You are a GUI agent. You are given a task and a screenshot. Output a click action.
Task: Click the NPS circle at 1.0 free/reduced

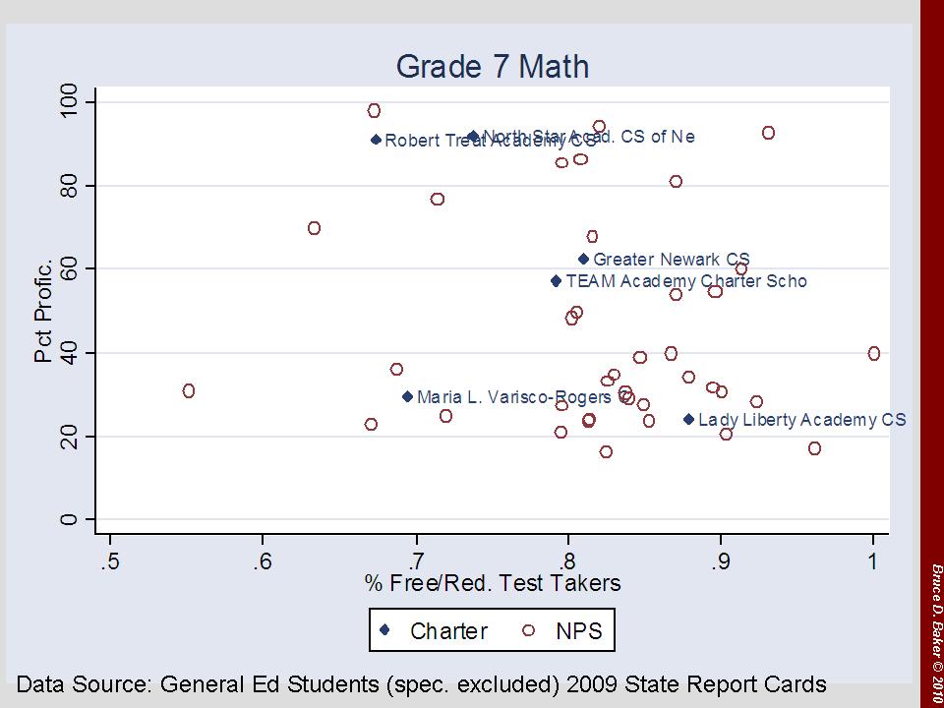874,354
